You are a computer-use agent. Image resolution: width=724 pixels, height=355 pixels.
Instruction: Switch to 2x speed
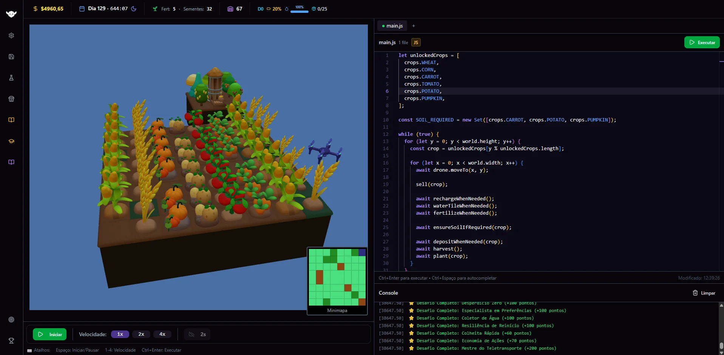[x=141, y=334]
